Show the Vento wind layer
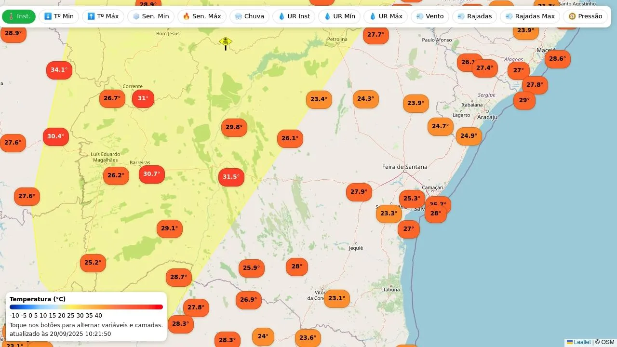Image resolution: width=617 pixels, height=347 pixels. coord(430,16)
